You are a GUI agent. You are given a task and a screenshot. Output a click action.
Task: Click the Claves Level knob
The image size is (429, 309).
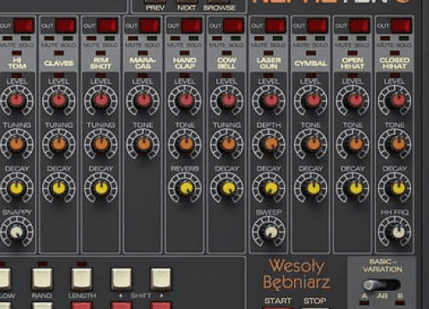click(59, 100)
